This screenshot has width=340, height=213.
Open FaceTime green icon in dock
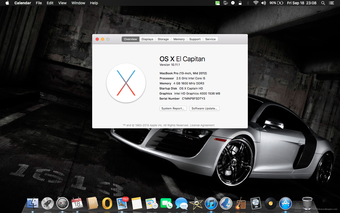[167, 204]
